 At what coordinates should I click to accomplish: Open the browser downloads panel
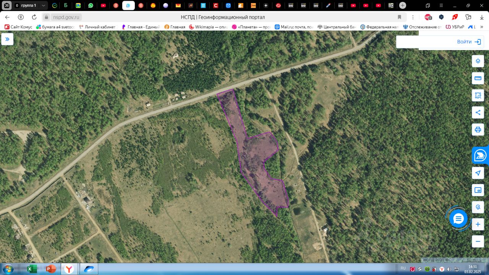point(481,17)
